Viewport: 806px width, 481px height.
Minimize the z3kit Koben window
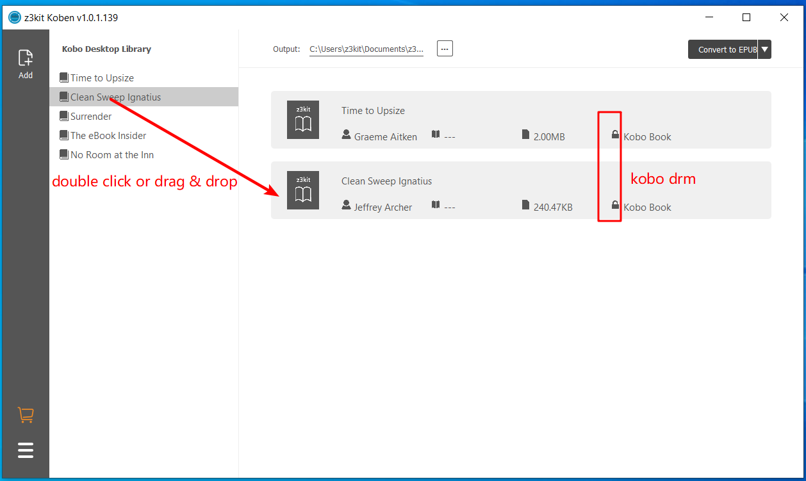click(709, 18)
